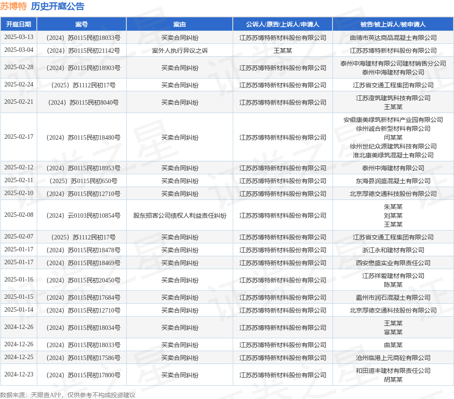Click defendant 闫某某
Image resolution: width=454 pixels, height=399 pixels.
click(393, 137)
